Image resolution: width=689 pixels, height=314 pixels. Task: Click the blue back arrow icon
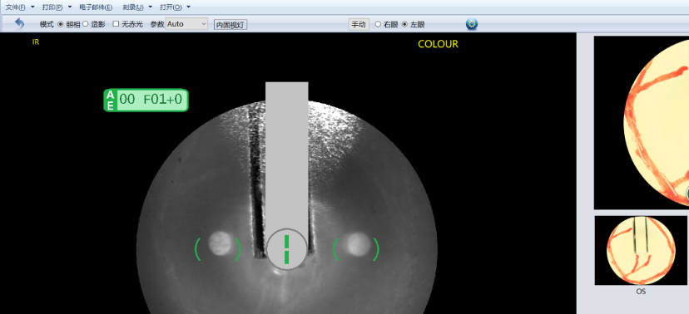click(19, 23)
